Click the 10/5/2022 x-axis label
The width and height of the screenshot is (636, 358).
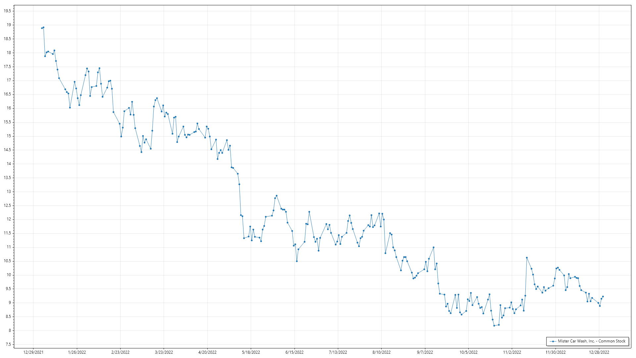point(468,352)
